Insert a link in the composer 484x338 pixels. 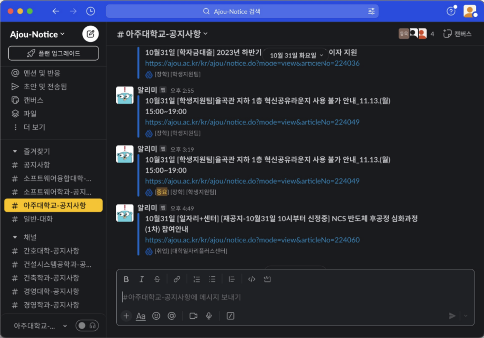coord(177,279)
